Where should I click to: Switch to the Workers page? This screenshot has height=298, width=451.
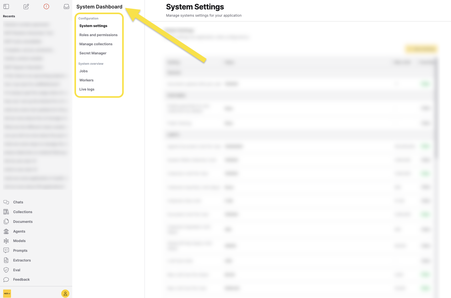86,80
